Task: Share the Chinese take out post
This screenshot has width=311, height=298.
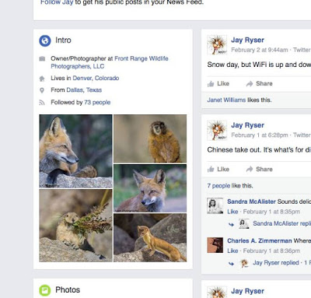Action: (x=259, y=169)
